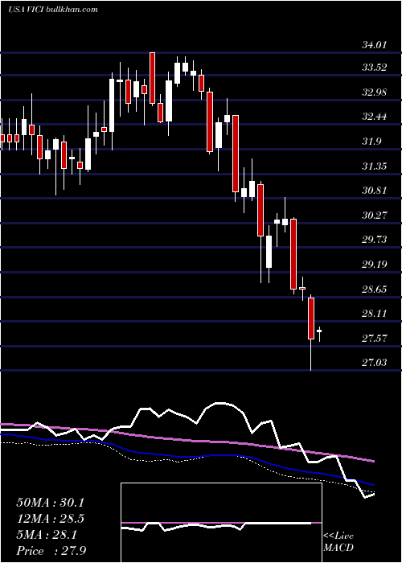402x563 pixels.
Task: Select the 32.98 price level label
Action: [375, 92]
